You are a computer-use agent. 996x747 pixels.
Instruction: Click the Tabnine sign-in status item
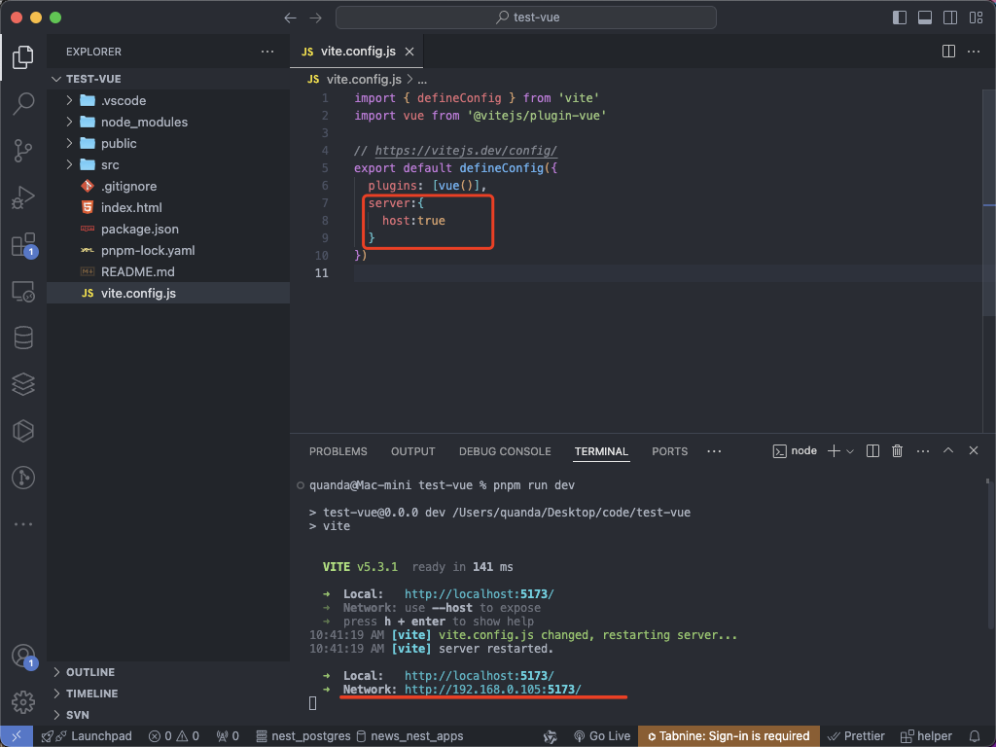point(729,736)
